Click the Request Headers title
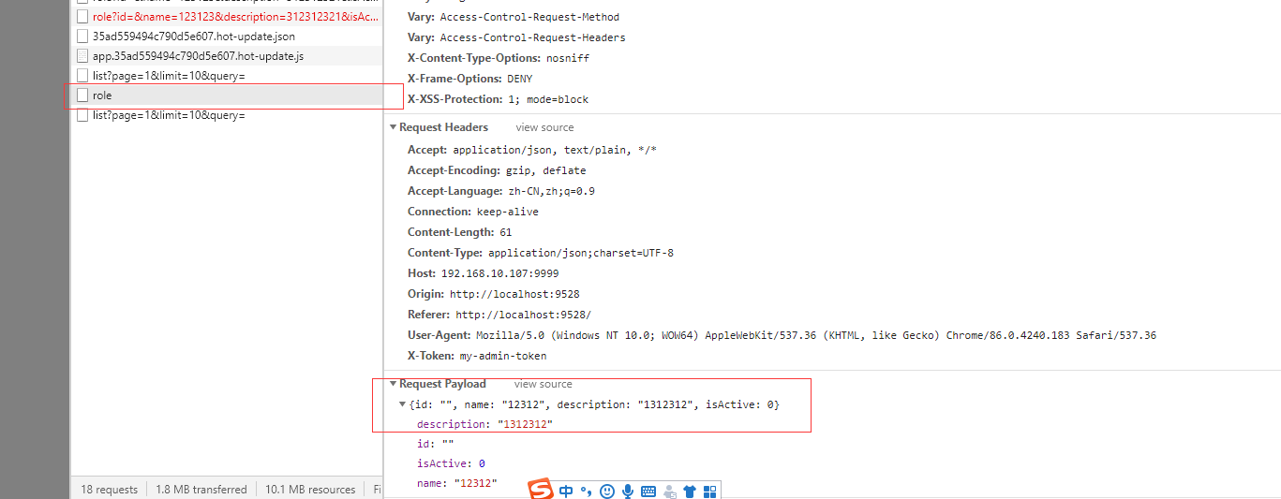The width and height of the screenshot is (1281, 499). point(443,127)
